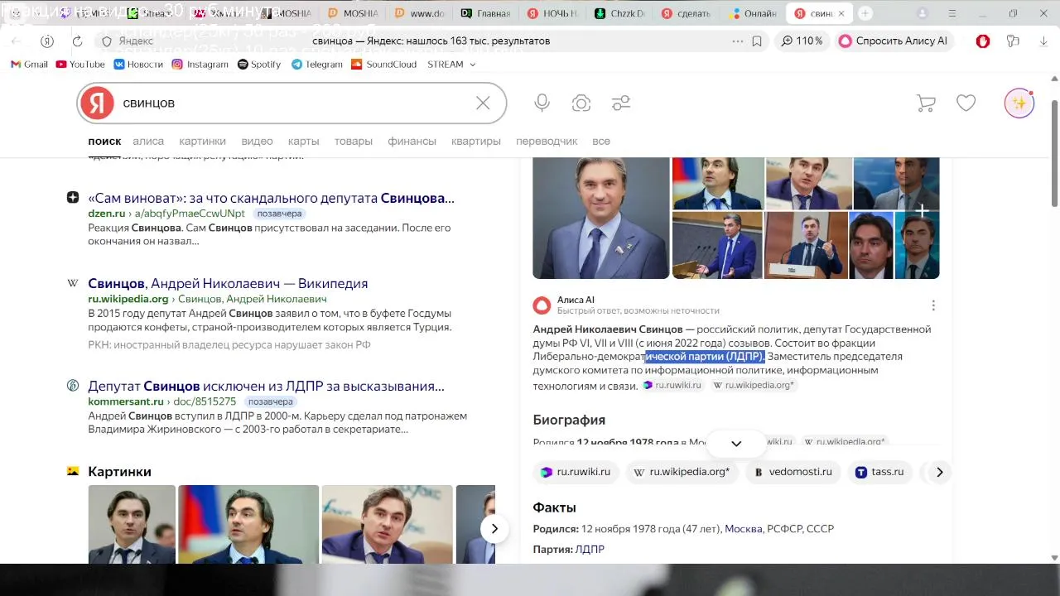Switch to квартиры search tab
Screen dimensions: 1060x596
point(476,141)
